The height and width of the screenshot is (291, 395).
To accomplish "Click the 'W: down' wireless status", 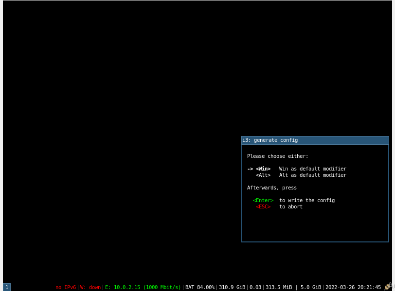I will [90, 287].
